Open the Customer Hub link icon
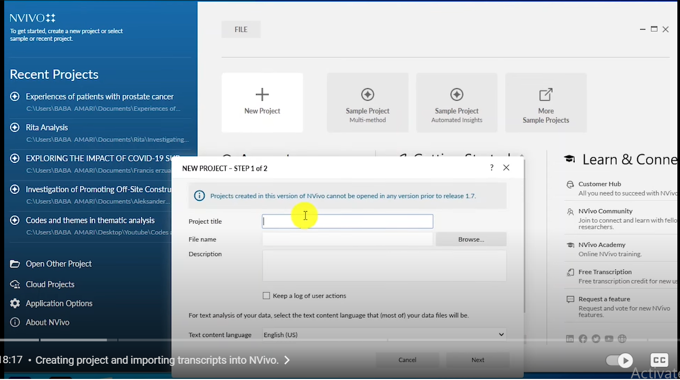This screenshot has width=680, height=380. click(570, 184)
